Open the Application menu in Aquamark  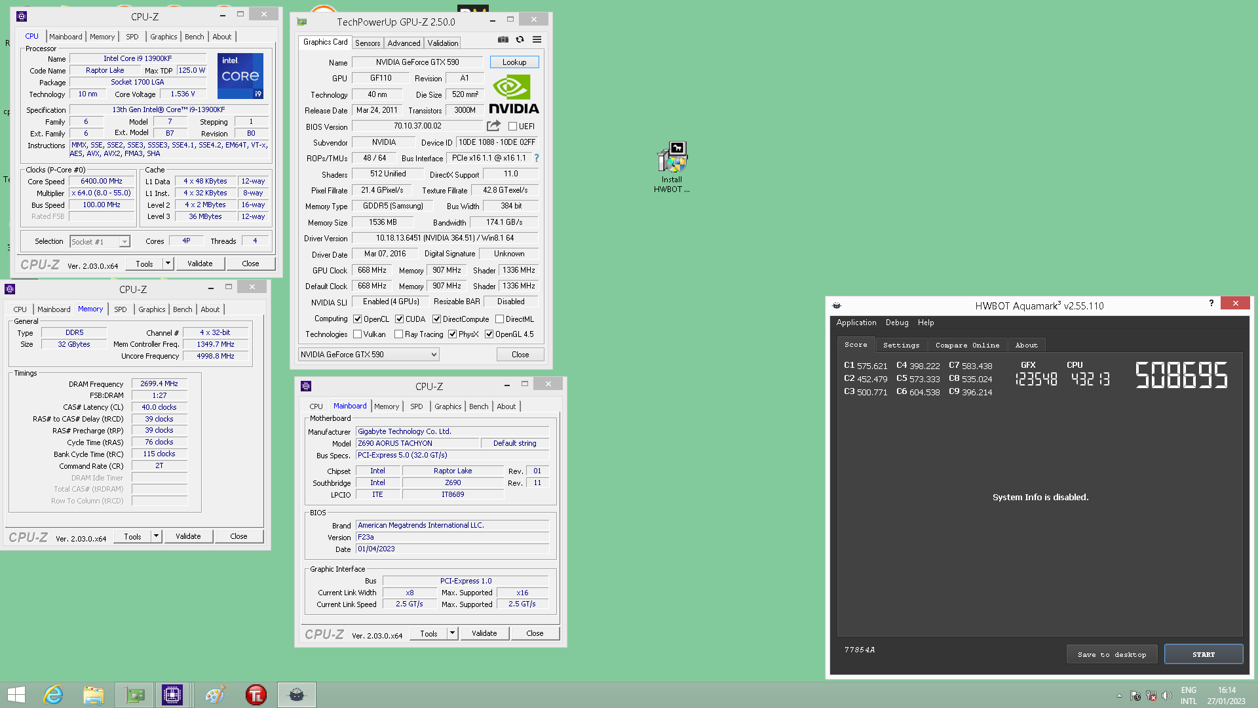pos(856,323)
